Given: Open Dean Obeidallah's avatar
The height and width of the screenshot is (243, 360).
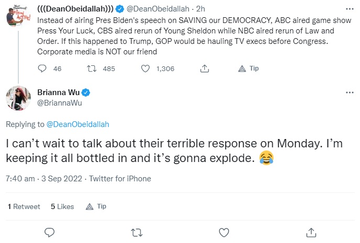Looking at the screenshot, I should tap(18, 16).
